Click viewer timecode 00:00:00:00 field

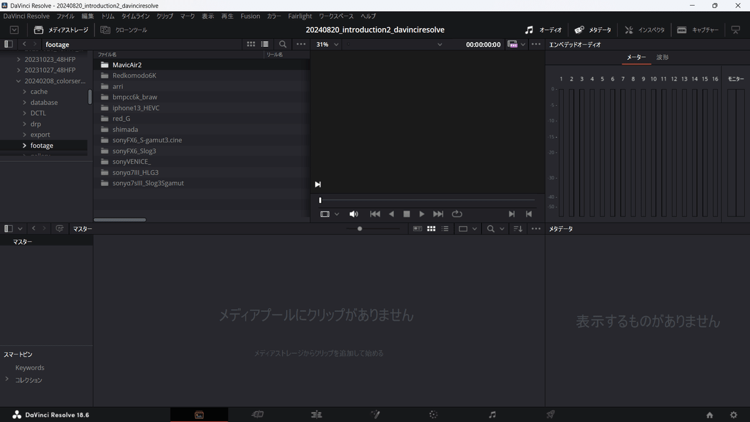tap(483, 44)
